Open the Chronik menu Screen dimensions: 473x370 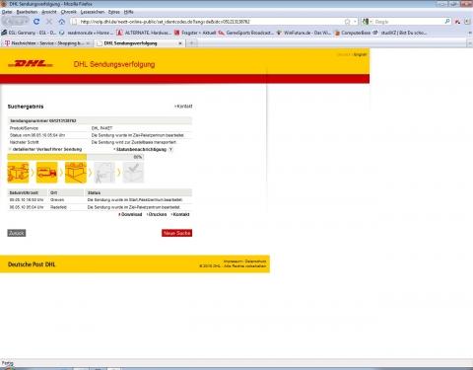[68, 12]
